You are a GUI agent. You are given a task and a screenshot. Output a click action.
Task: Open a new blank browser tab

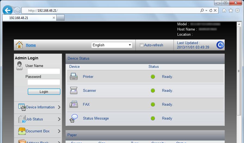click(x=60, y=18)
